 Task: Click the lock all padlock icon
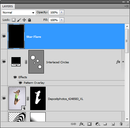30,20
